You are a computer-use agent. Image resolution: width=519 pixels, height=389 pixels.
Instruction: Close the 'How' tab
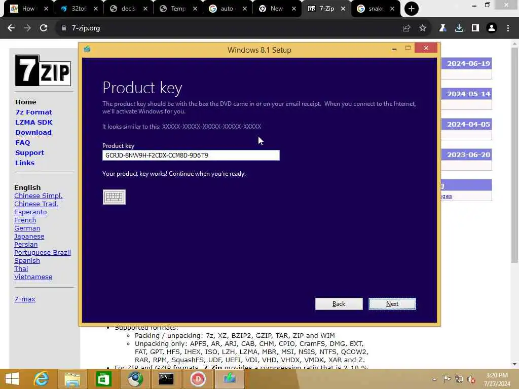(x=46, y=9)
